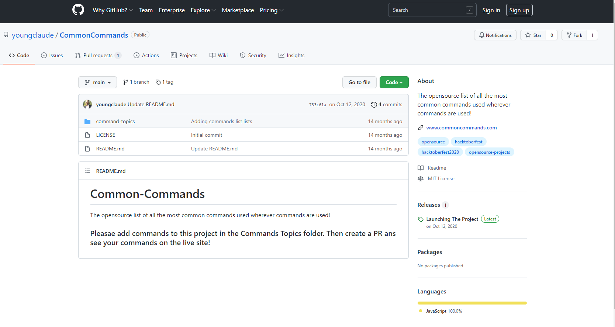Open the Projects tab
The image size is (615, 327).
pos(184,55)
